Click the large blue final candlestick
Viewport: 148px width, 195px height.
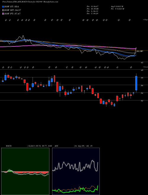(x=136, y=83)
